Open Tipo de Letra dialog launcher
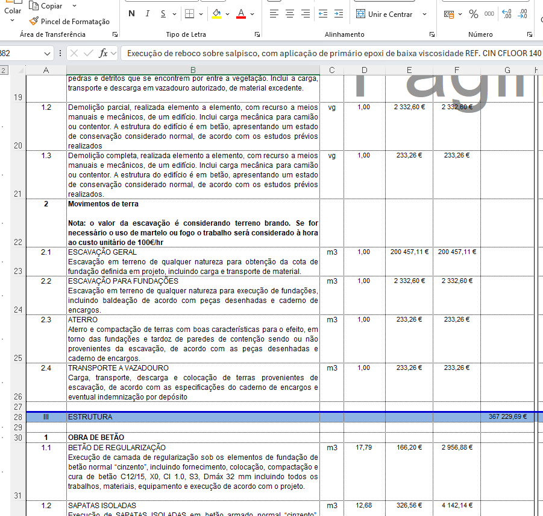543x516 pixels. coord(257,34)
